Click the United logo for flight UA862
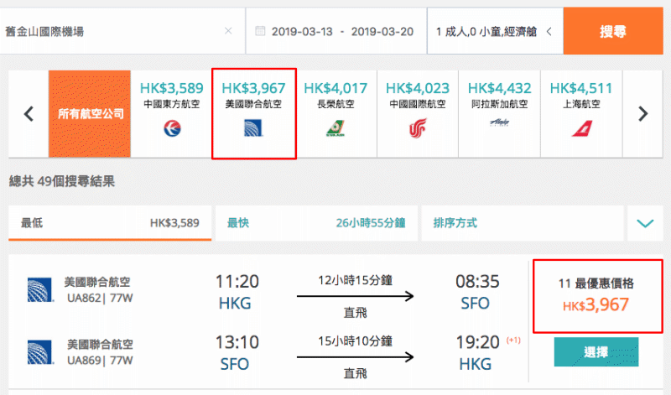The image size is (671, 395). [40, 289]
